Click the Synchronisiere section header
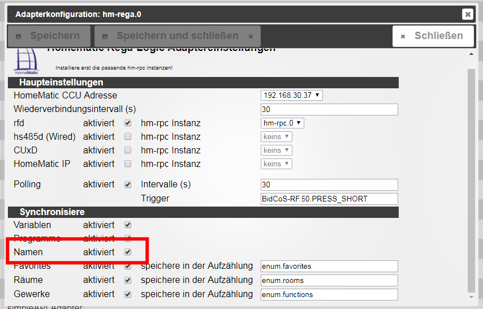The image size is (483, 309). pos(203,212)
